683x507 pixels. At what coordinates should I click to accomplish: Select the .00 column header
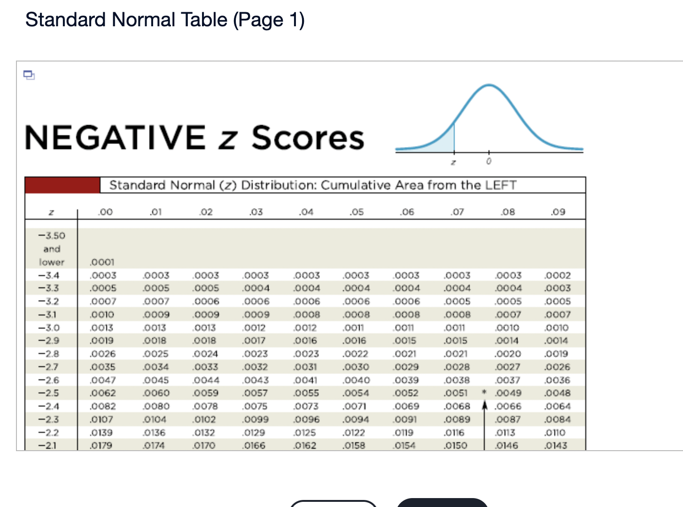pyautogui.click(x=104, y=212)
